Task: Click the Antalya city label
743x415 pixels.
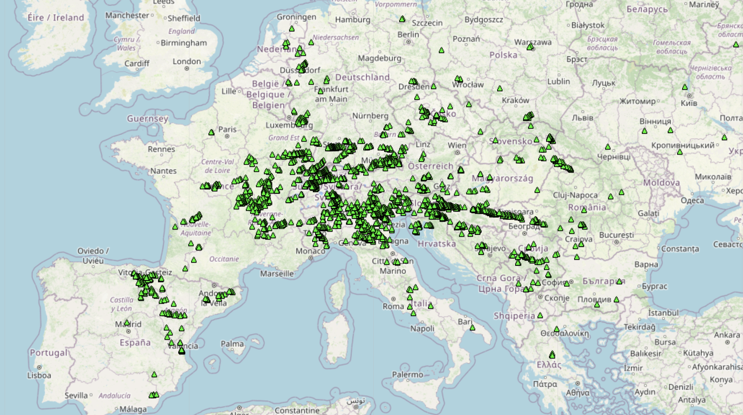Action: click(692, 400)
